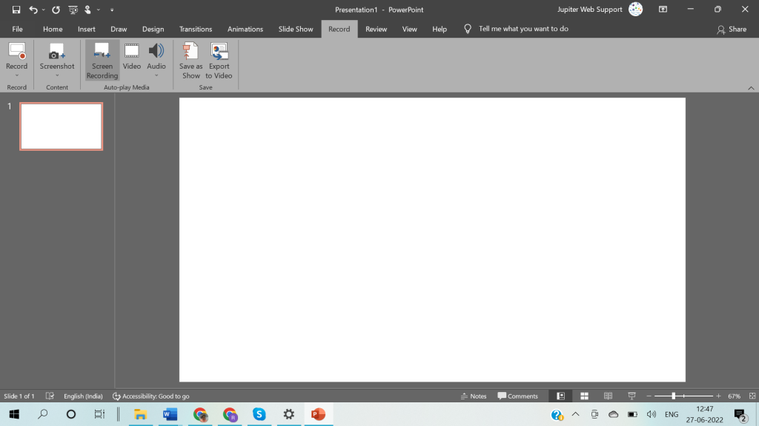Expand the Record button dropdown arrow
This screenshot has height=426, width=759.
17,75
